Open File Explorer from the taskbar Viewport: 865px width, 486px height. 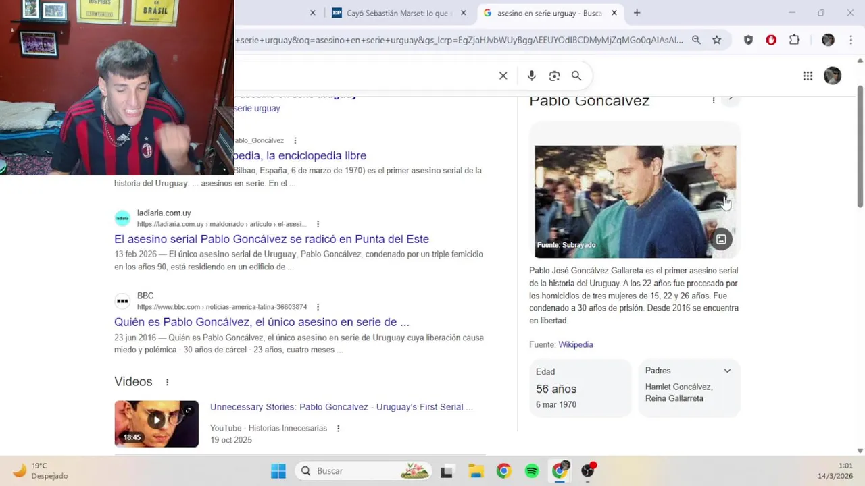[x=476, y=471]
